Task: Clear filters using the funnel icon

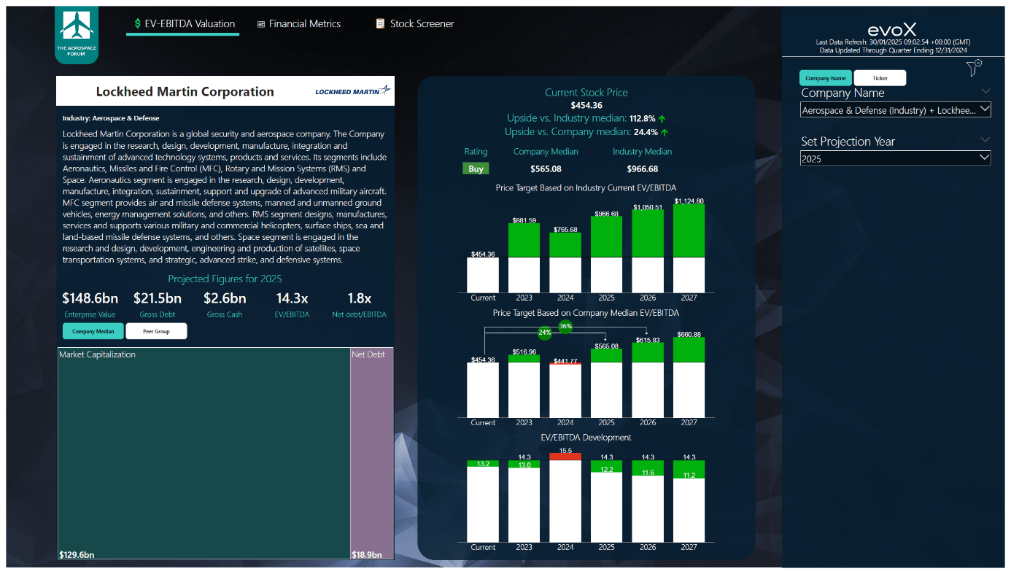Action: click(973, 67)
